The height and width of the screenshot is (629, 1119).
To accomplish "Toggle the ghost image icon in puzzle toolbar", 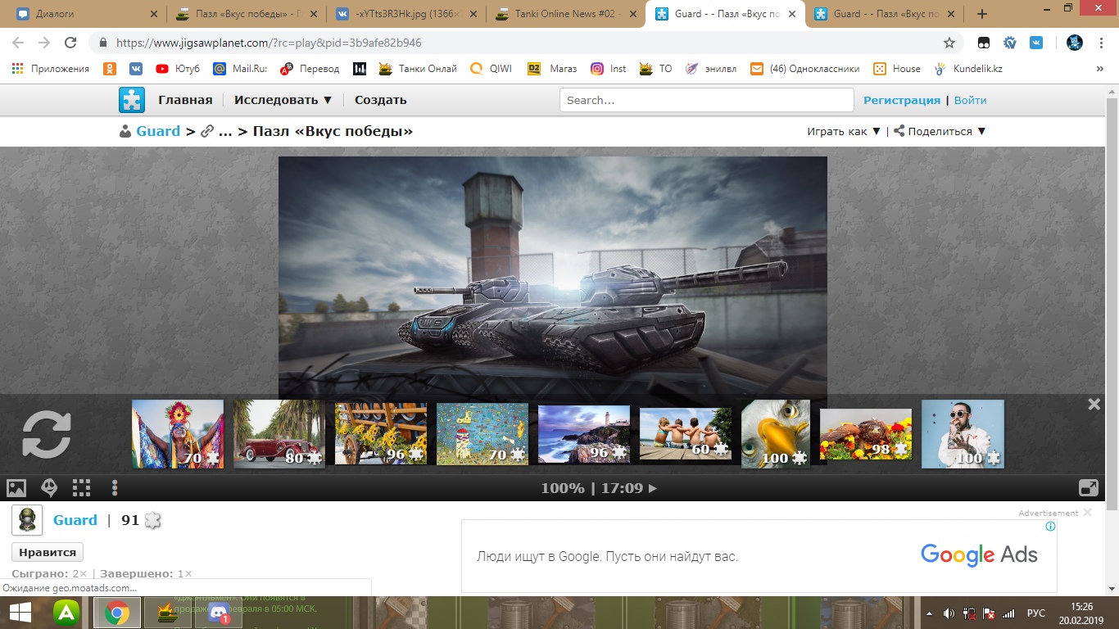I will coord(49,488).
